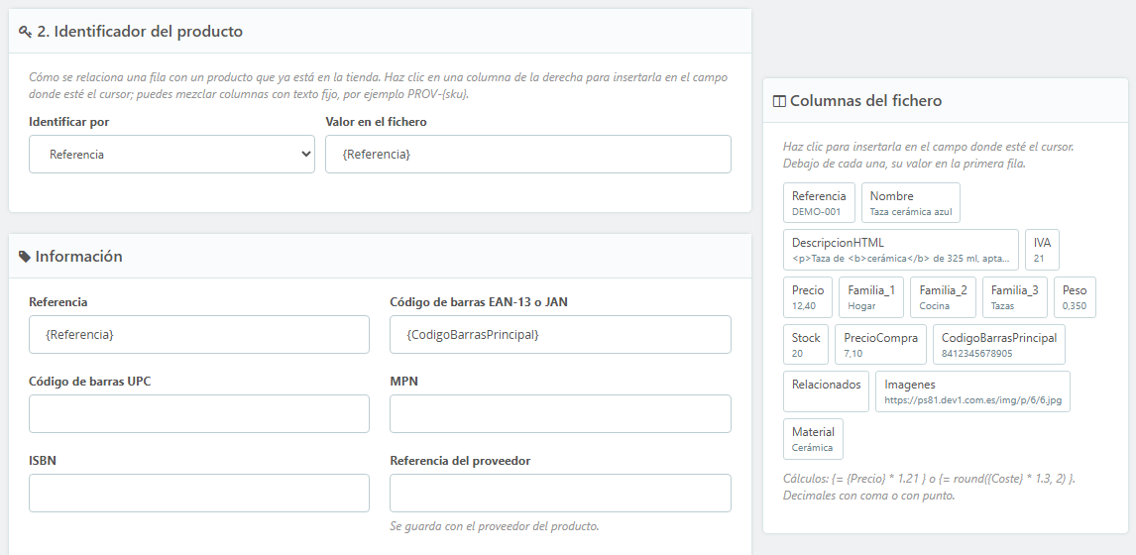Insert the Imagenes column chip

(x=972, y=392)
